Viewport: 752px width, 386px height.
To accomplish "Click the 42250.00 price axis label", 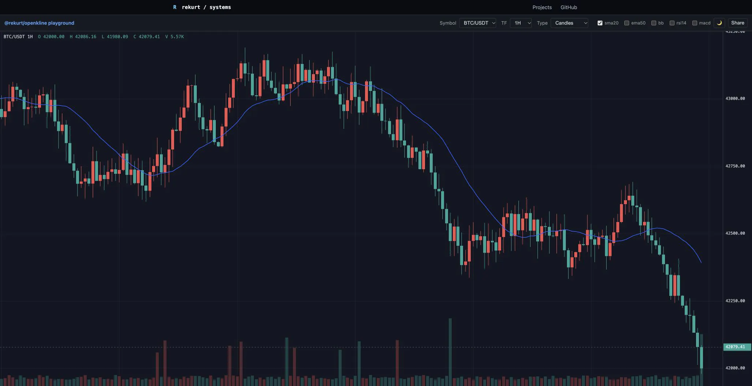I will click(735, 301).
